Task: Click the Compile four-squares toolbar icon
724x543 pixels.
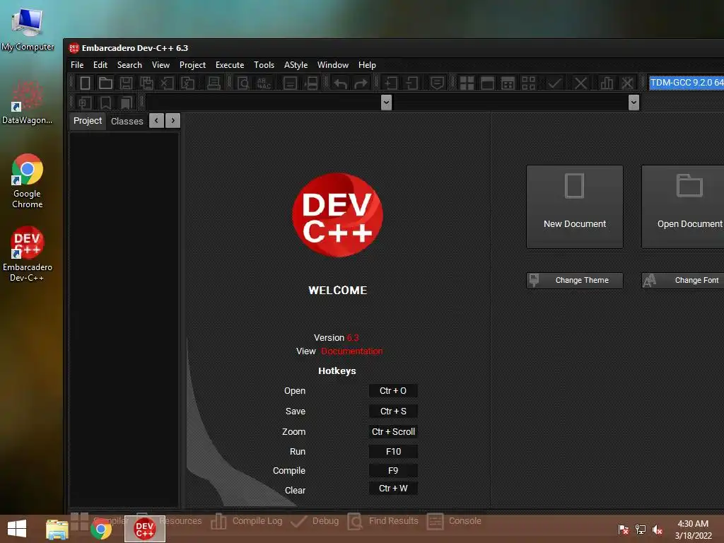Action: pos(467,83)
